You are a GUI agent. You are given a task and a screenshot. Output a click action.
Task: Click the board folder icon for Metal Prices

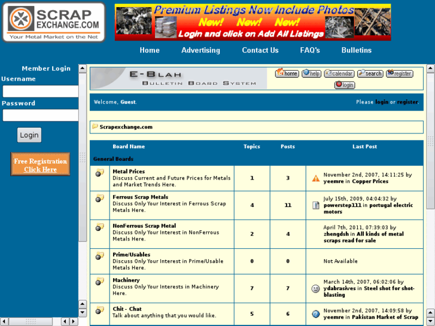point(99,173)
